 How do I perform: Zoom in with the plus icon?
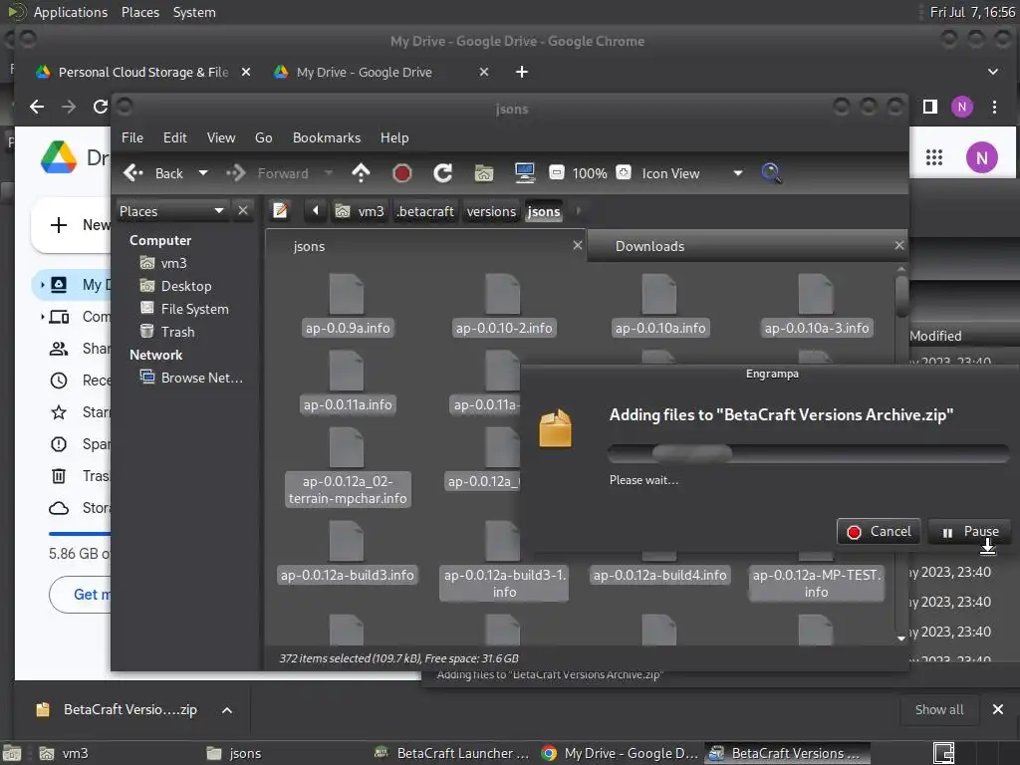624,172
